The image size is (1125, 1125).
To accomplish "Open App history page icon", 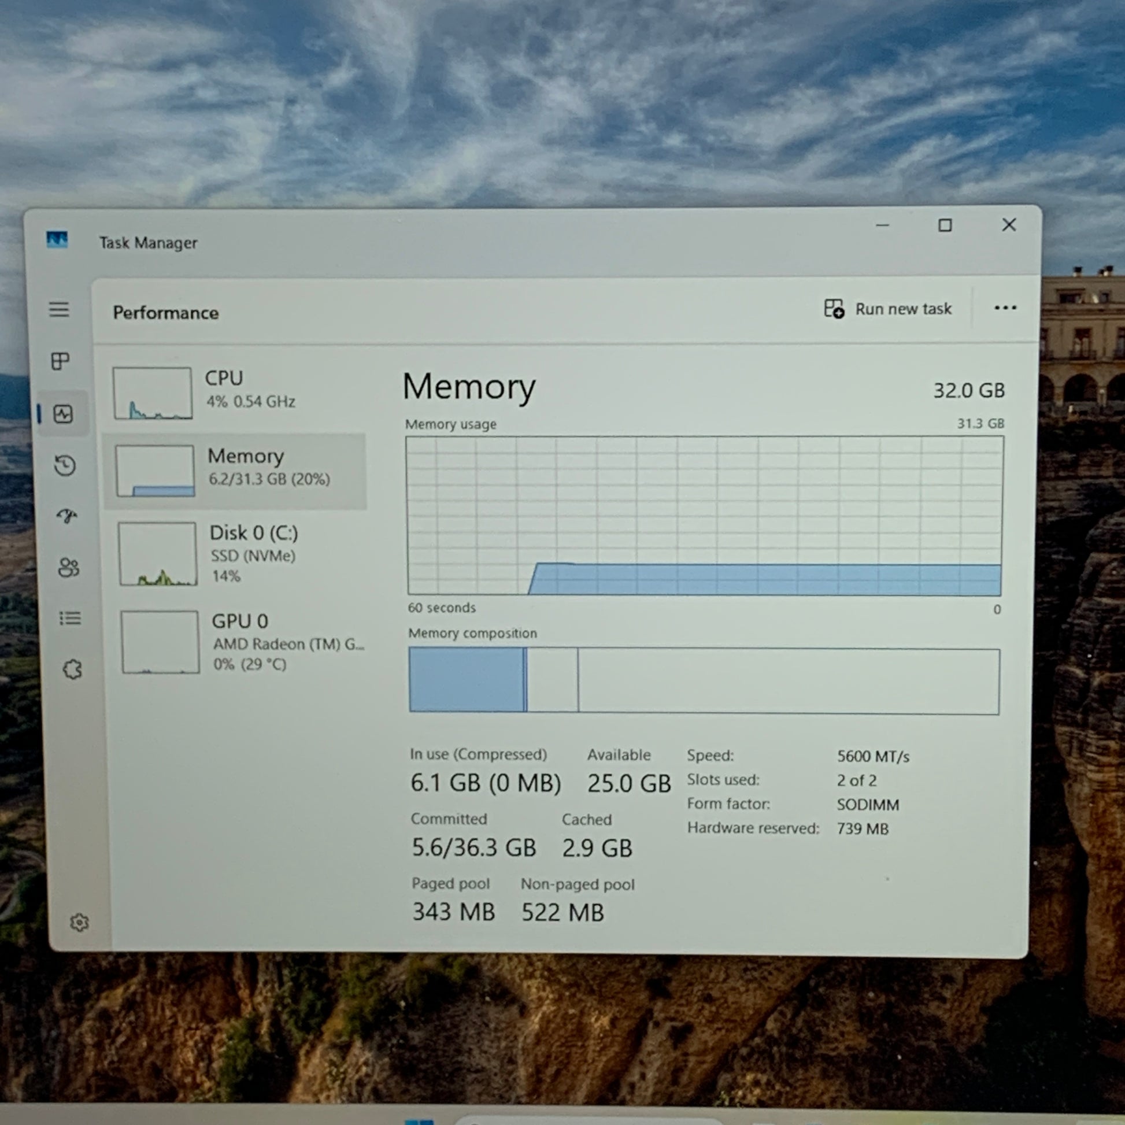I will [65, 465].
